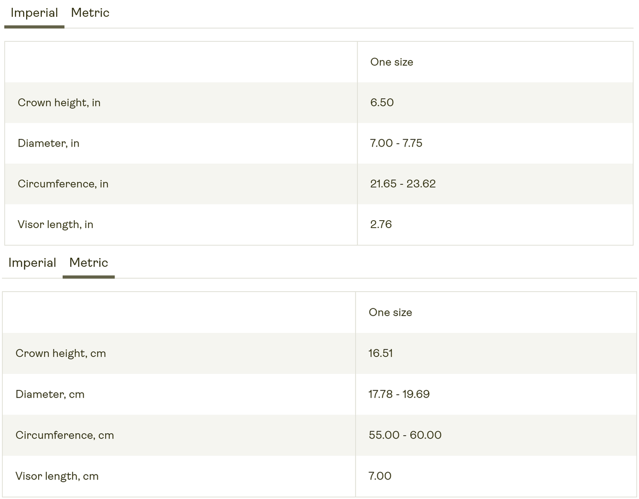Click the 'One size' header in the imperial table

pos(392,62)
